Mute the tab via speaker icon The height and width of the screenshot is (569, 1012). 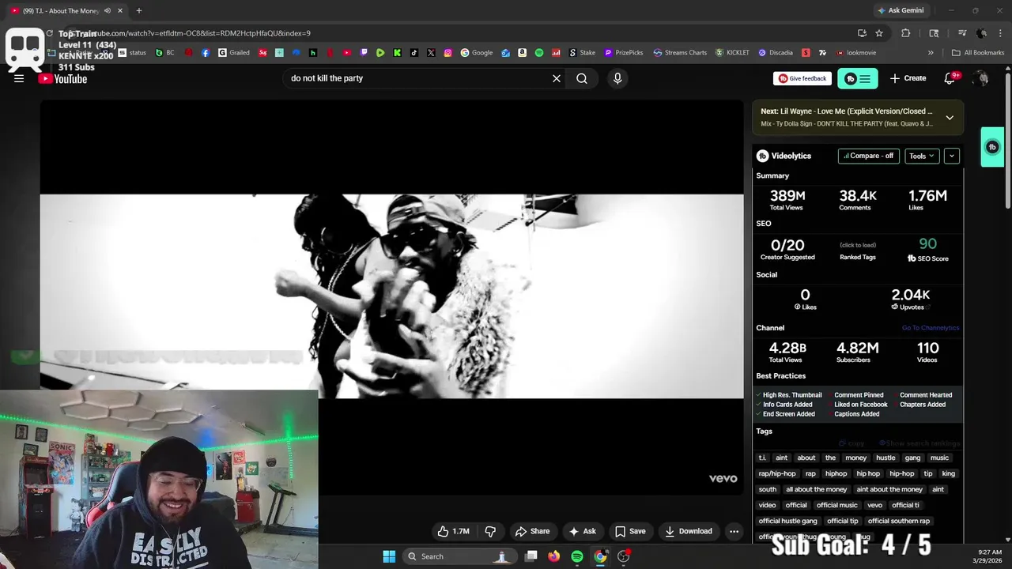click(x=108, y=10)
